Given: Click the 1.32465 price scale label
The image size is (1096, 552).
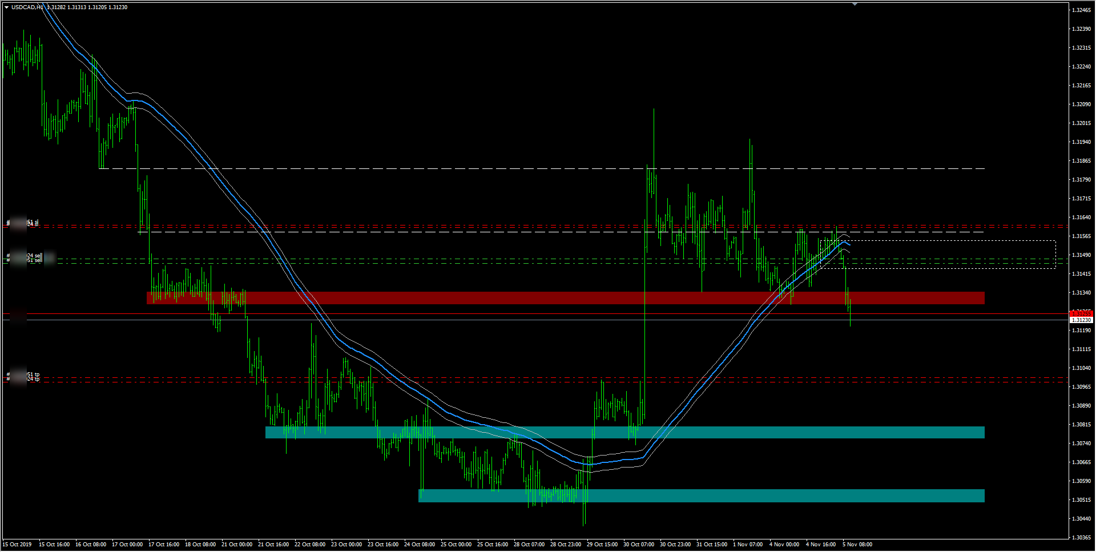Looking at the screenshot, I should 1081,10.
